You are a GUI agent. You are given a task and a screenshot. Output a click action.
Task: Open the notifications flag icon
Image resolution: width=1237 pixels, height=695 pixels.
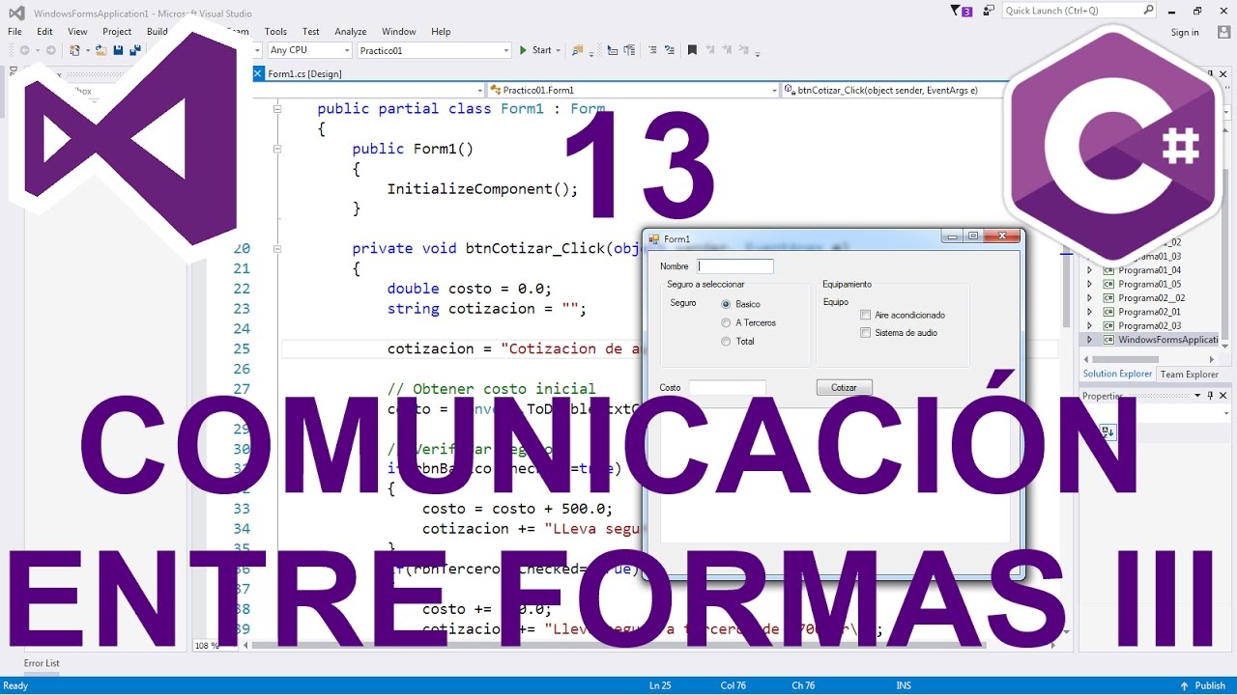(x=962, y=11)
